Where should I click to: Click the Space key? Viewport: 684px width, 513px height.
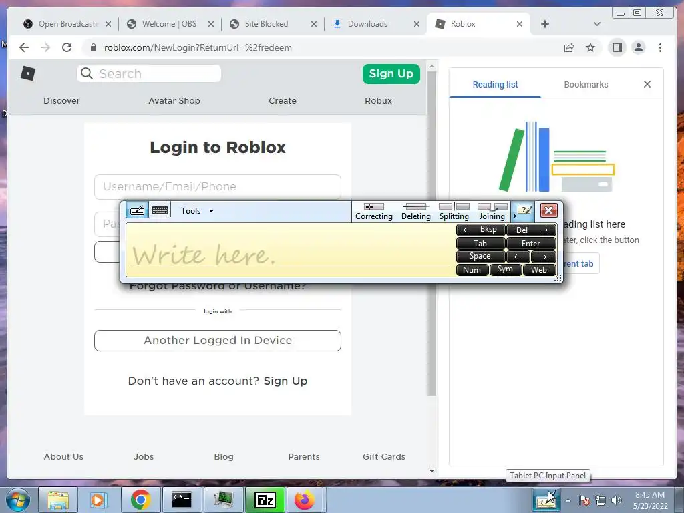[480, 256]
